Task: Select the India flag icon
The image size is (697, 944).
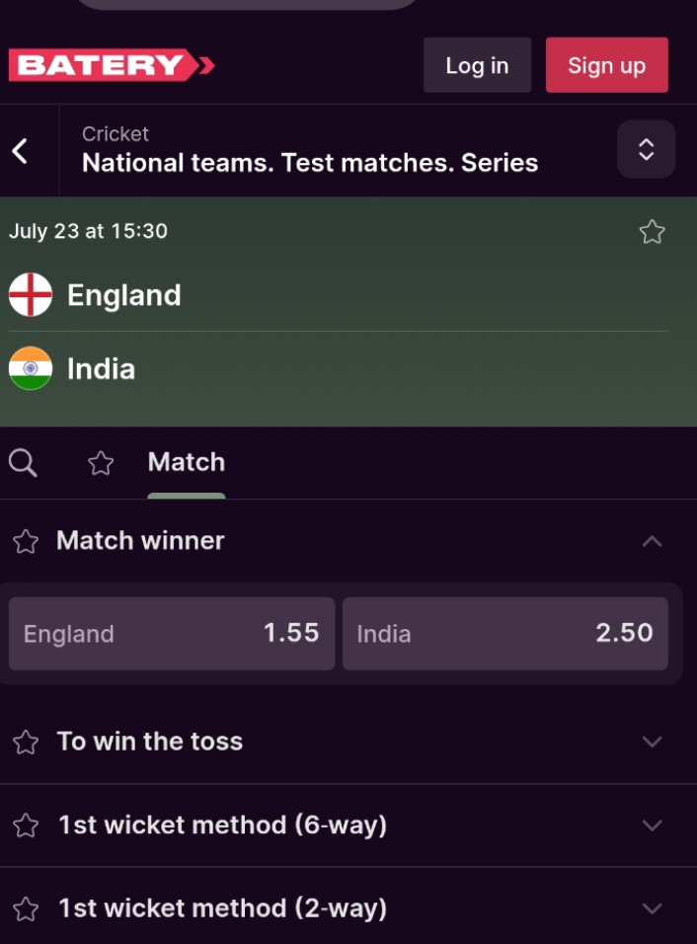Action: pyautogui.click(x=30, y=368)
